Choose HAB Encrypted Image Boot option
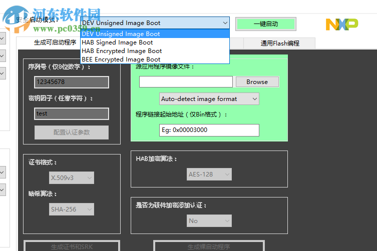This screenshot has width=377, height=251. click(x=155, y=51)
